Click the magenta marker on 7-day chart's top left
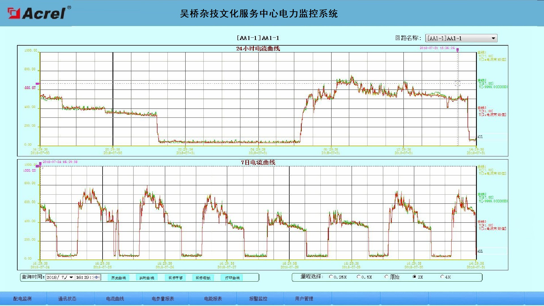Viewport: 544px width, 306px height. pyautogui.click(x=40, y=164)
